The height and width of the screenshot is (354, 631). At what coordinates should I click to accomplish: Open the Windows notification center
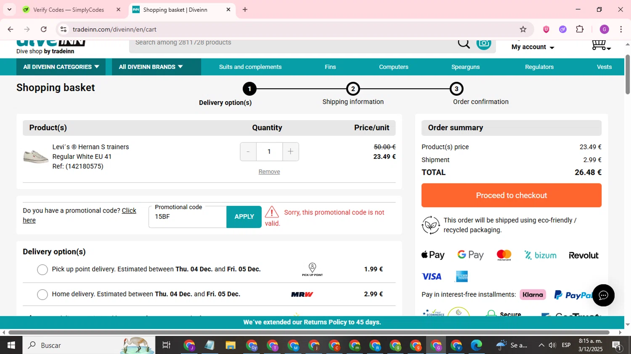tap(618, 346)
